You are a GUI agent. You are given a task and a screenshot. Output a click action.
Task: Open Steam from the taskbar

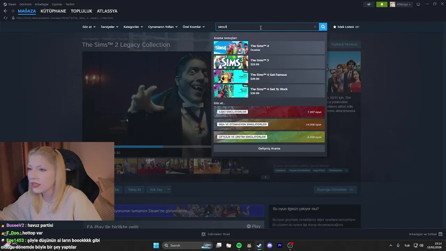pyautogui.click(x=259, y=245)
